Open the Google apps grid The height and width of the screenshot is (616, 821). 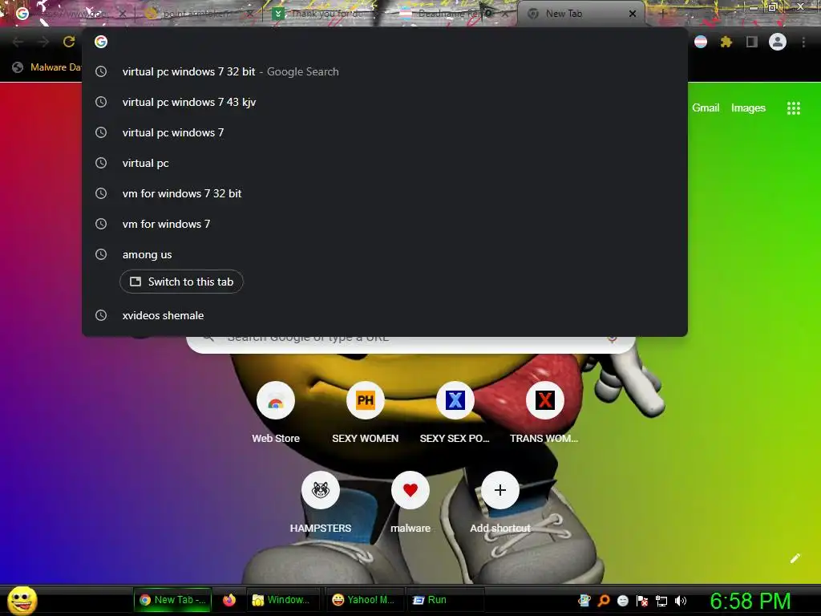coord(793,108)
